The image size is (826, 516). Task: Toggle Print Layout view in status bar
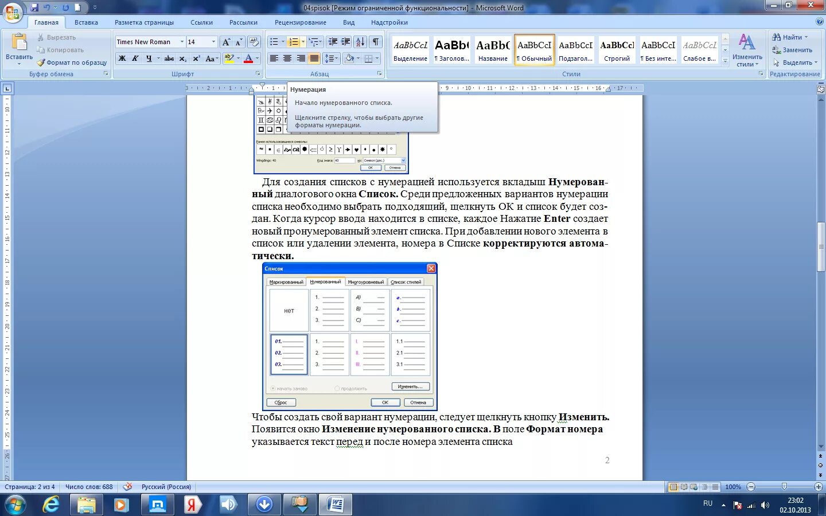pos(673,487)
